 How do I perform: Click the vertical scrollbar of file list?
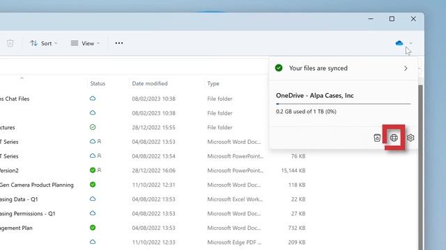pyautogui.click(x=420, y=167)
